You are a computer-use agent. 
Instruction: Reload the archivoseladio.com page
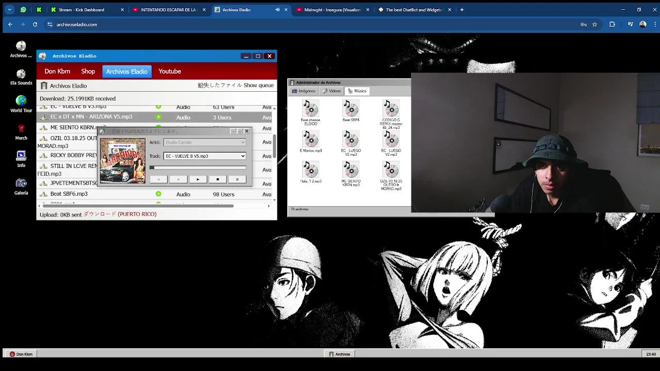click(x=35, y=24)
